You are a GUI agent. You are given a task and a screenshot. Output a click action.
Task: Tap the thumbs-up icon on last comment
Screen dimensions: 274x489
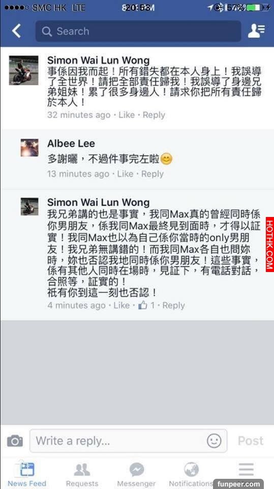coord(143,305)
